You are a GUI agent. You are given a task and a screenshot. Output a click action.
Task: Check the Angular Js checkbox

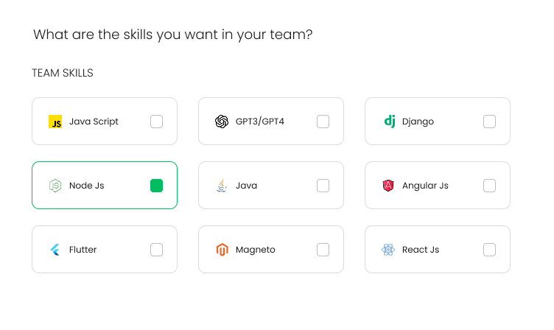[x=489, y=186]
